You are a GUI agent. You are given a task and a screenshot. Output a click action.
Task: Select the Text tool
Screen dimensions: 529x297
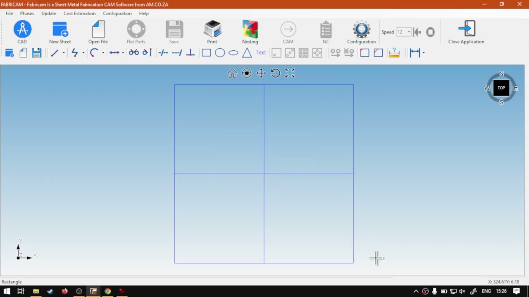coord(261,53)
